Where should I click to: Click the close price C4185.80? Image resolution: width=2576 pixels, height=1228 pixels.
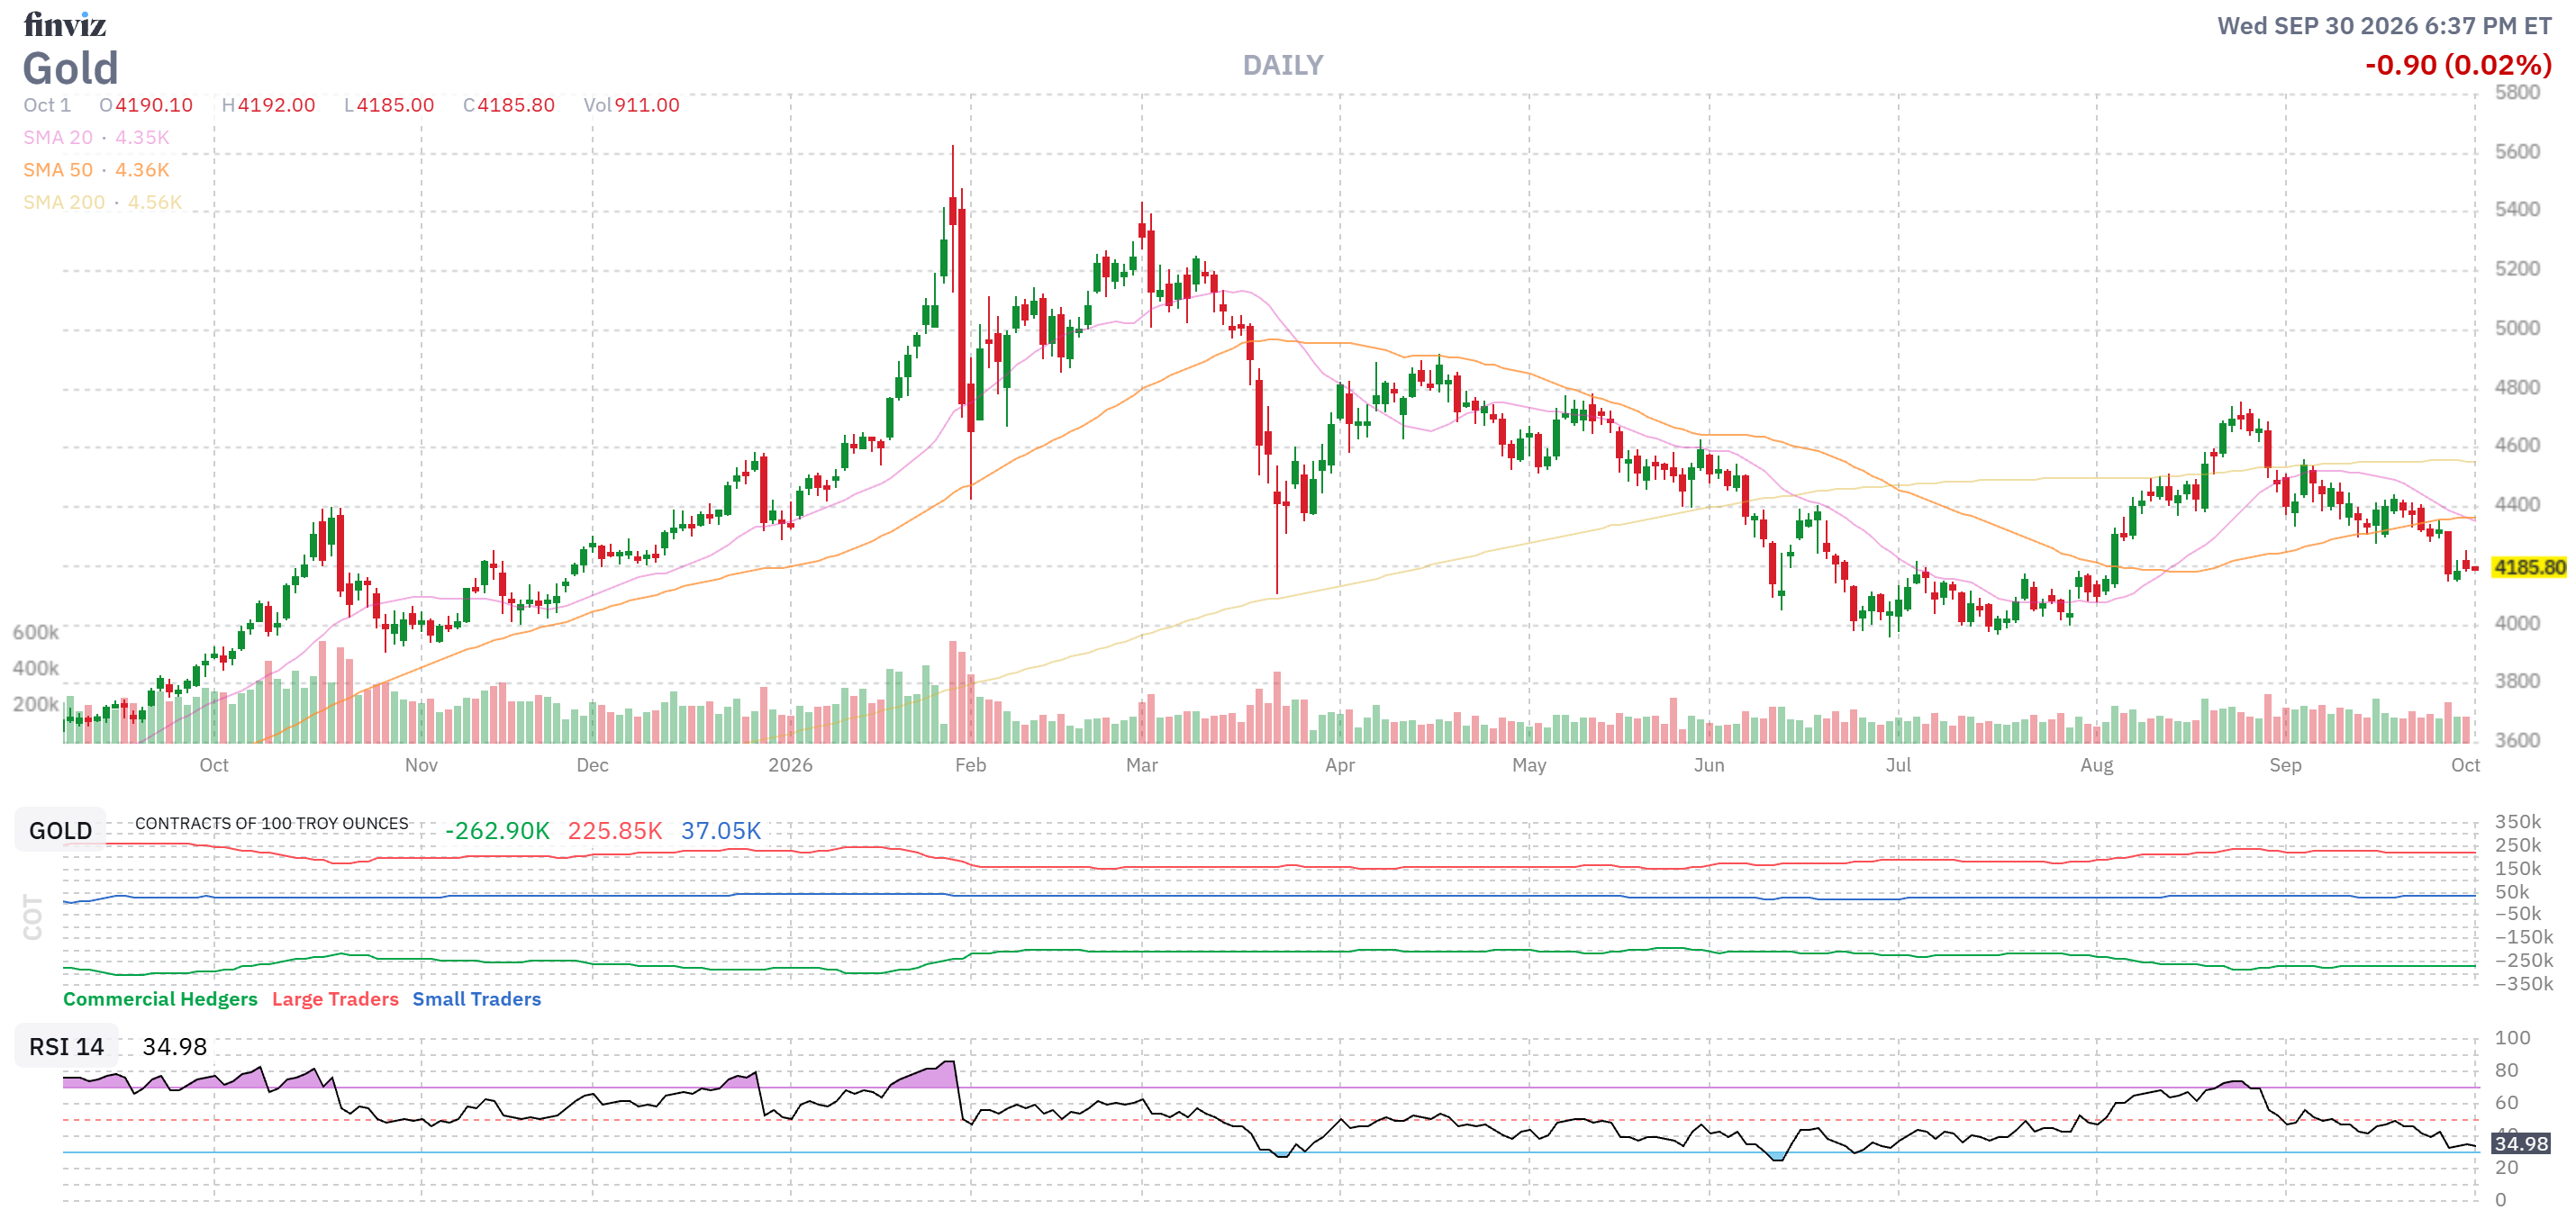click(508, 105)
